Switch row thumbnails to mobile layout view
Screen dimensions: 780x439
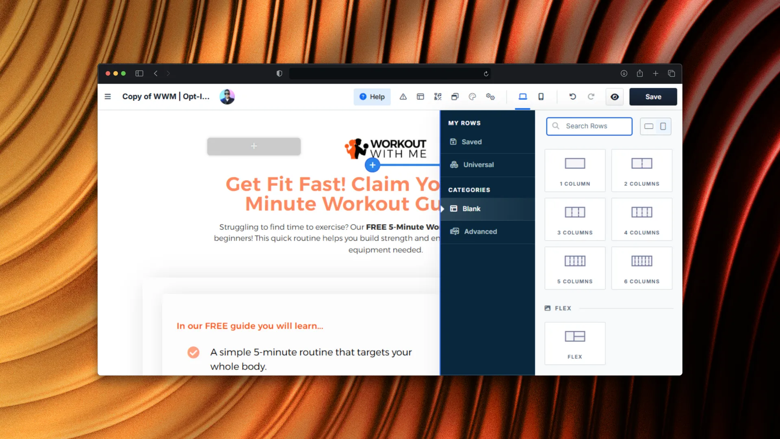tap(663, 126)
